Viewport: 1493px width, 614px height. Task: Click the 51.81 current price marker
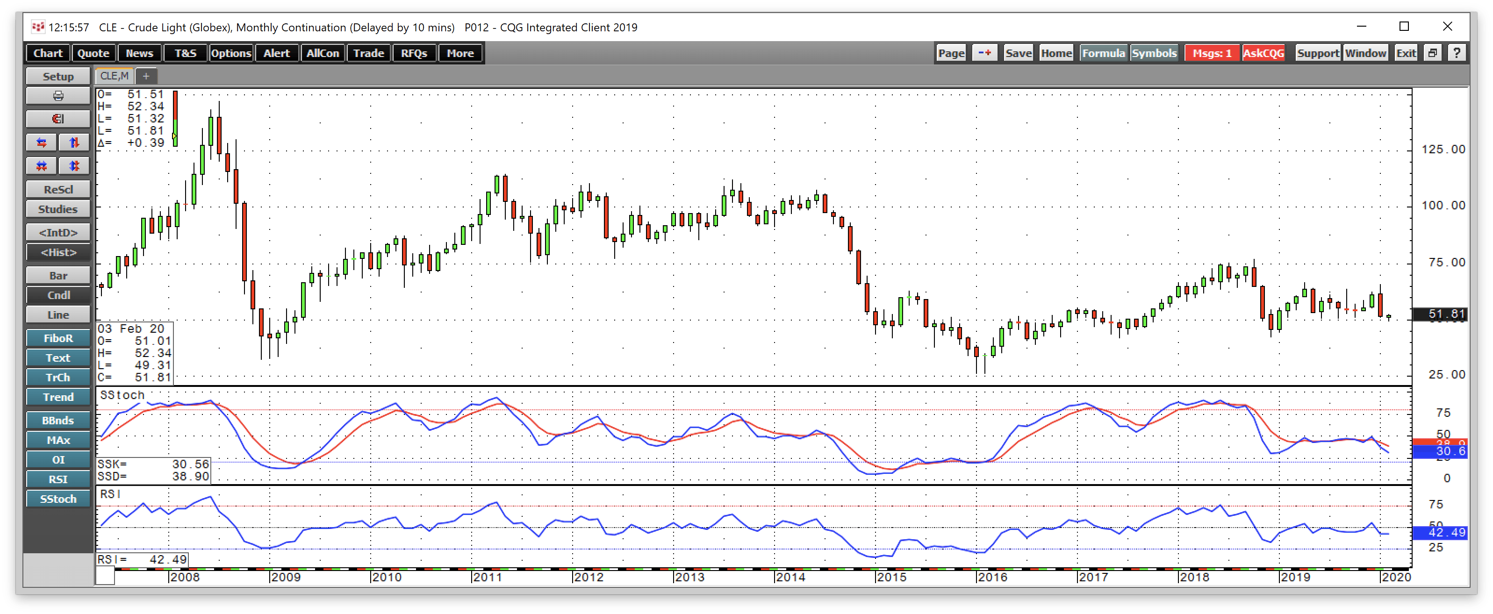point(1440,314)
